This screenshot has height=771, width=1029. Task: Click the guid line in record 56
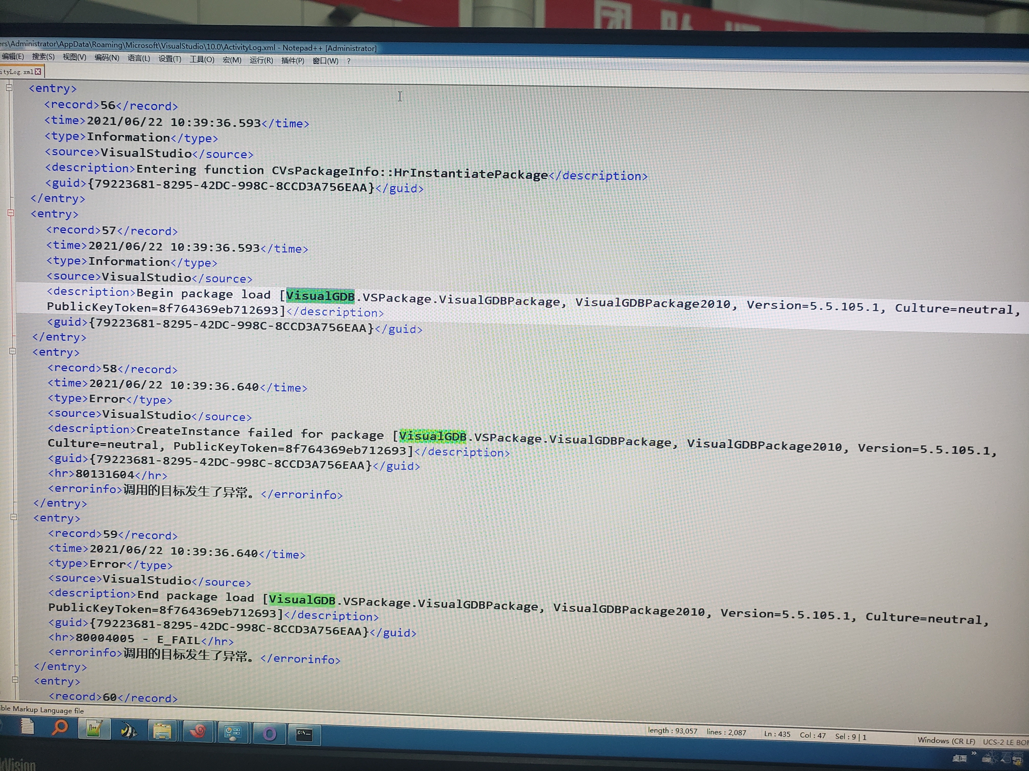pyautogui.click(x=235, y=186)
